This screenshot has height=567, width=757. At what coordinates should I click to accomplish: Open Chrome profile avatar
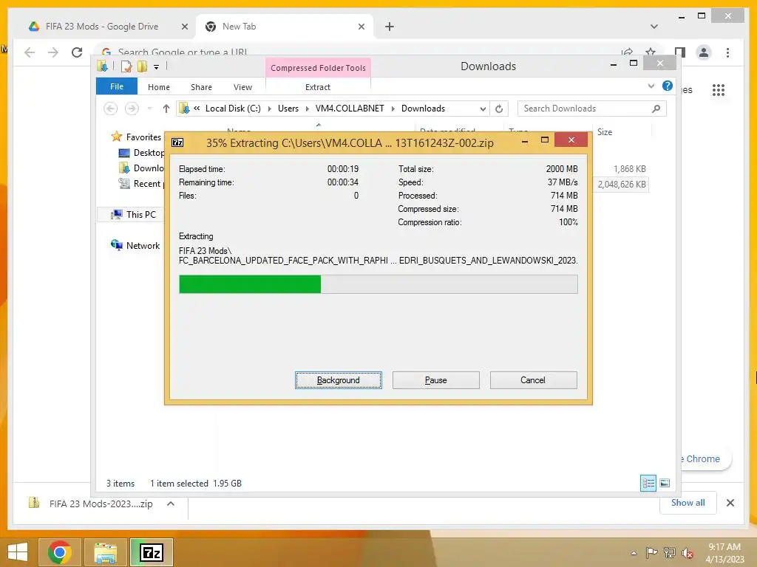pos(704,52)
